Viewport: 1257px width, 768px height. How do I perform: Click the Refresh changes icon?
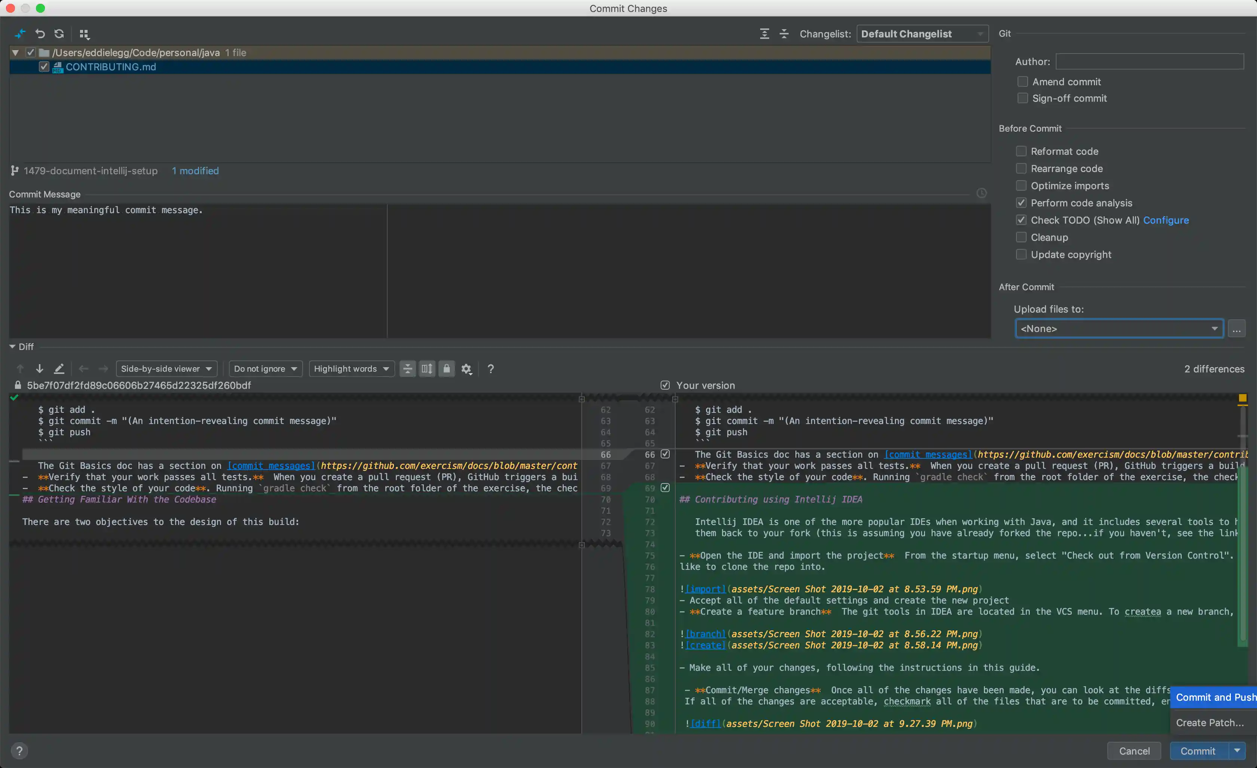click(x=59, y=34)
